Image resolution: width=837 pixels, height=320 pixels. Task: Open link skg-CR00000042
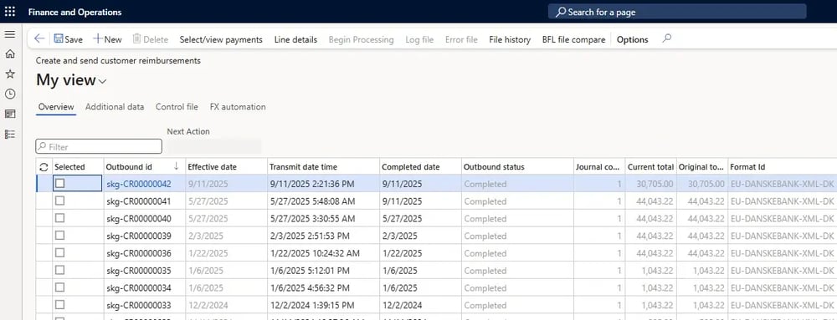click(x=139, y=184)
